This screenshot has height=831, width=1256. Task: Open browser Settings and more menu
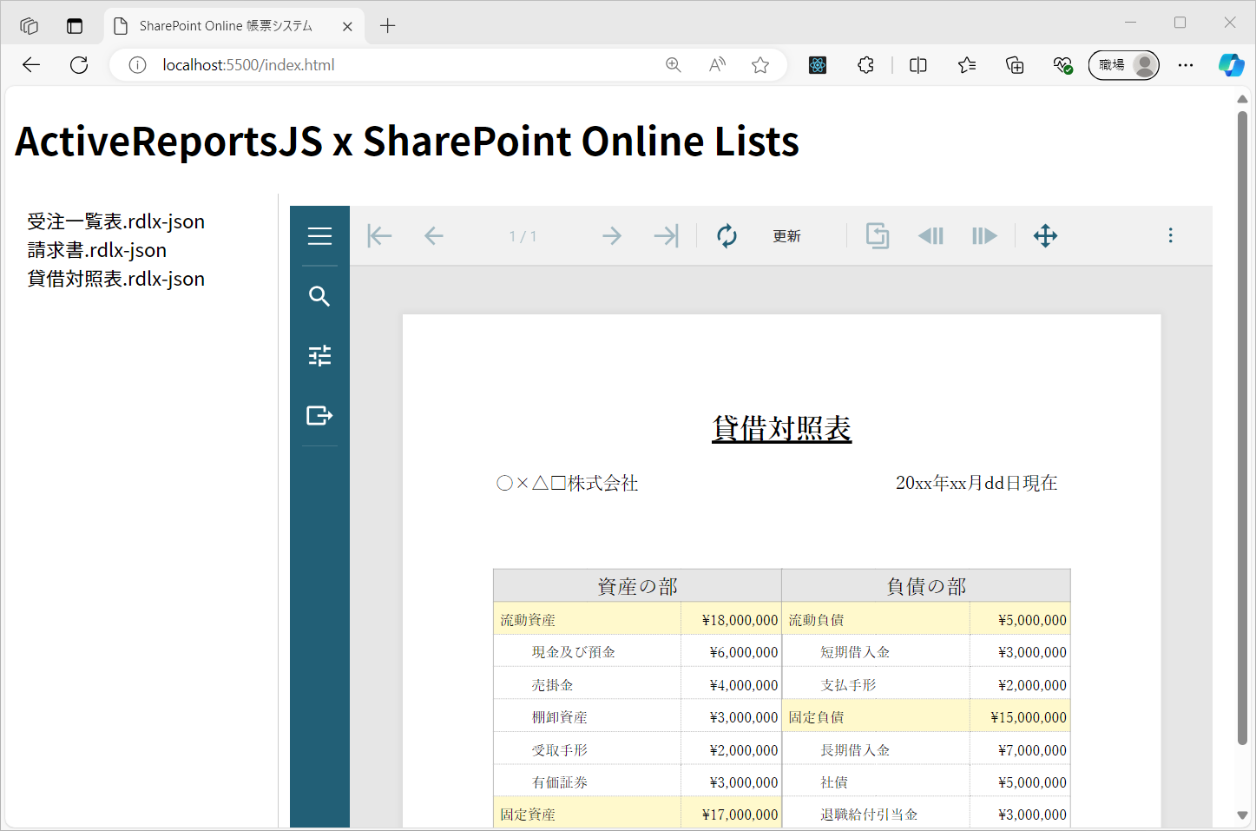point(1186,65)
